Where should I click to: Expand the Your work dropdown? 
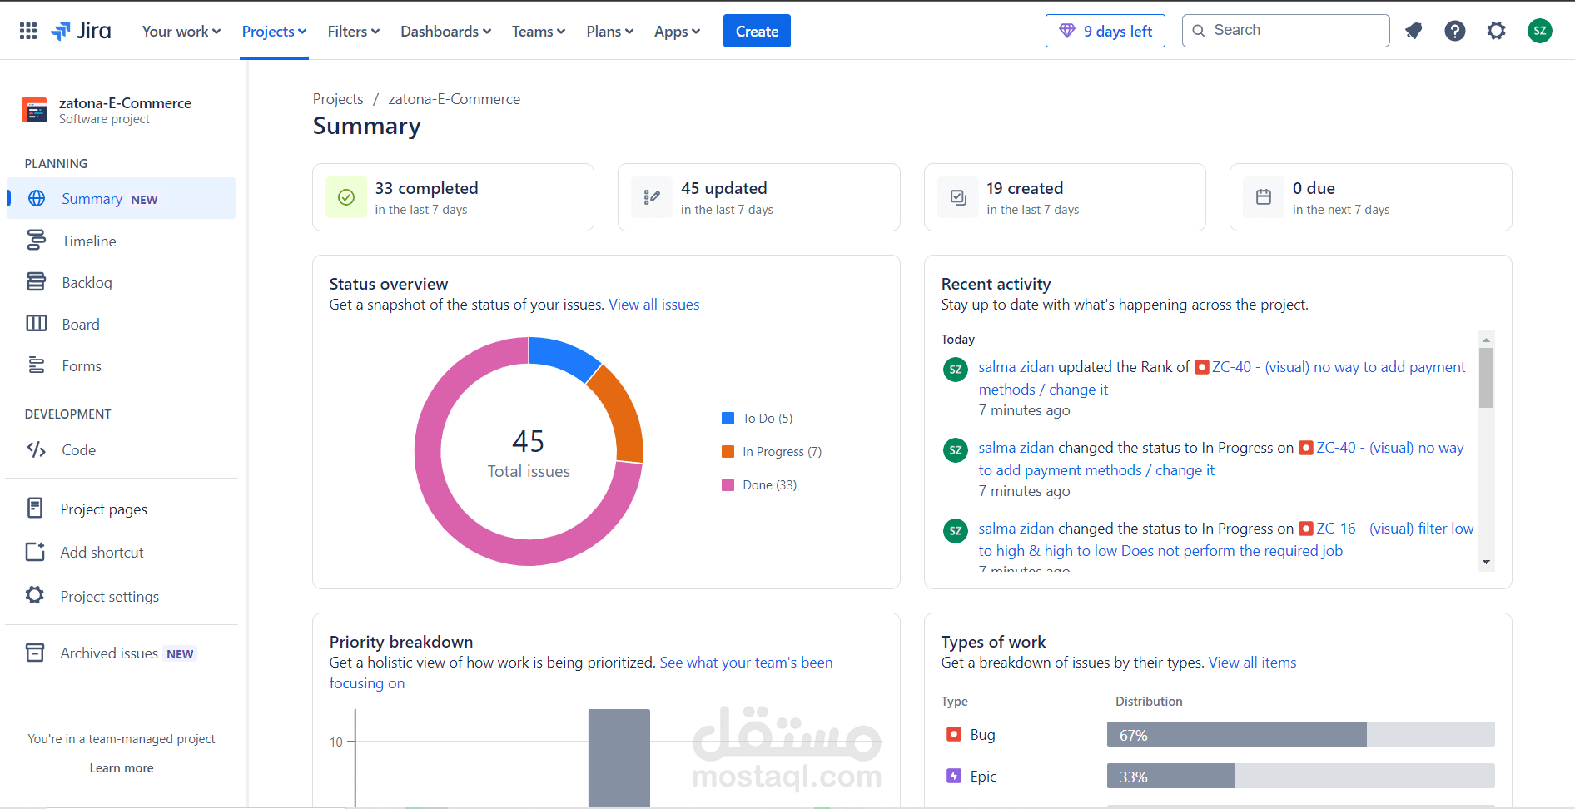181,31
